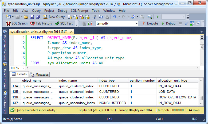Expand standard toolbar overflow options
The height and width of the screenshot is (124, 208).
(188, 17)
